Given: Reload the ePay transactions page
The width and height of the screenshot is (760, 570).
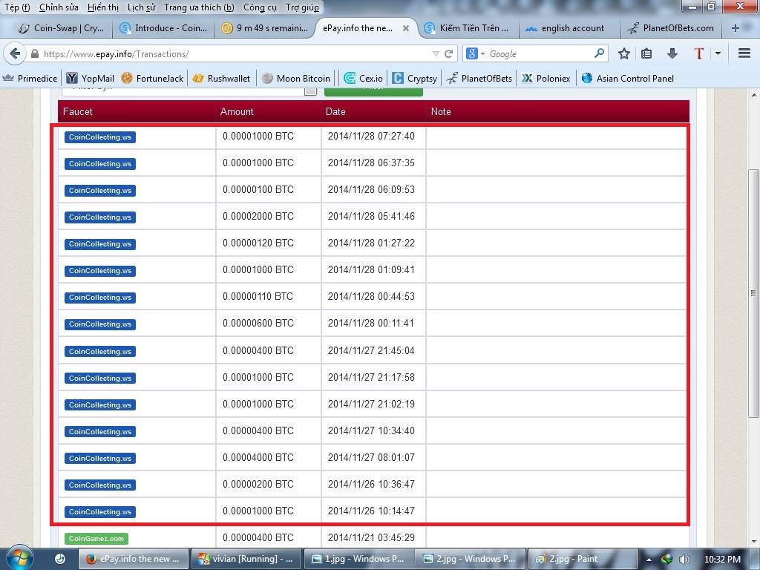Looking at the screenshot, I should (448, 54).
